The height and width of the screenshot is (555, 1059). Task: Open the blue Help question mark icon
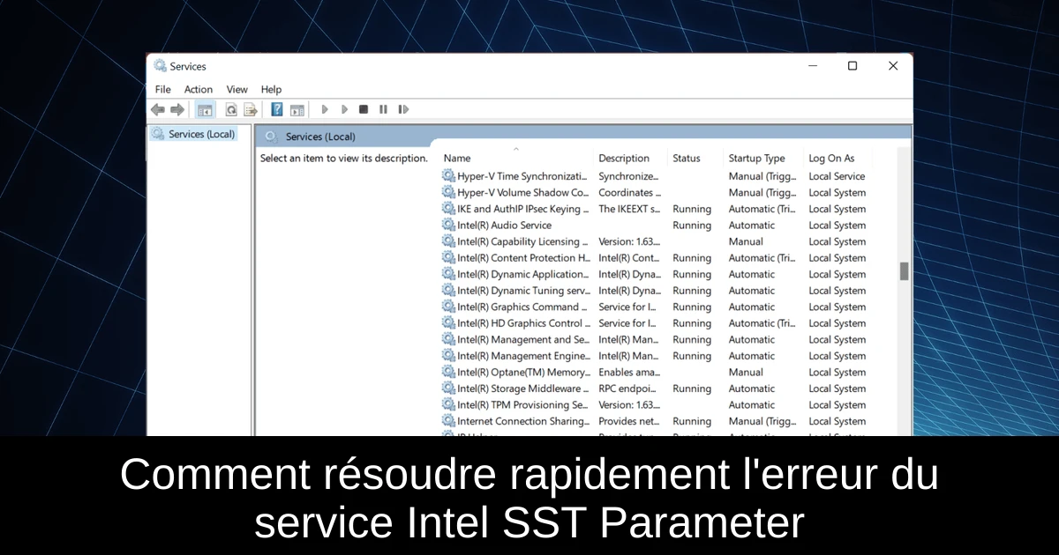(277, 109)
